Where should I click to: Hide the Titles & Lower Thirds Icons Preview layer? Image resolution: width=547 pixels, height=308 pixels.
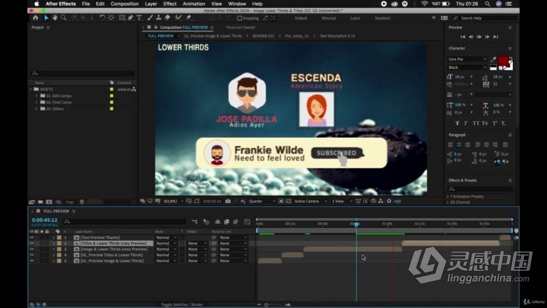click(31, 243)
